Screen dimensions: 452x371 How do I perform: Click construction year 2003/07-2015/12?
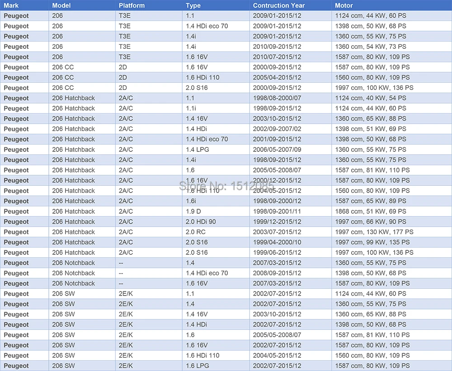[x=277, y=232]
